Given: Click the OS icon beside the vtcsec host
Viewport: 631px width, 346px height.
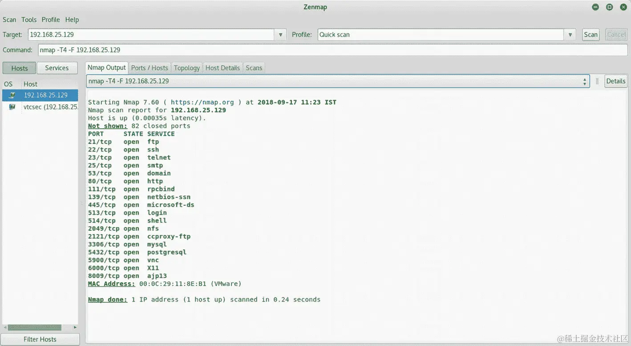Looking at the screenshot, I should click(12, 107).
